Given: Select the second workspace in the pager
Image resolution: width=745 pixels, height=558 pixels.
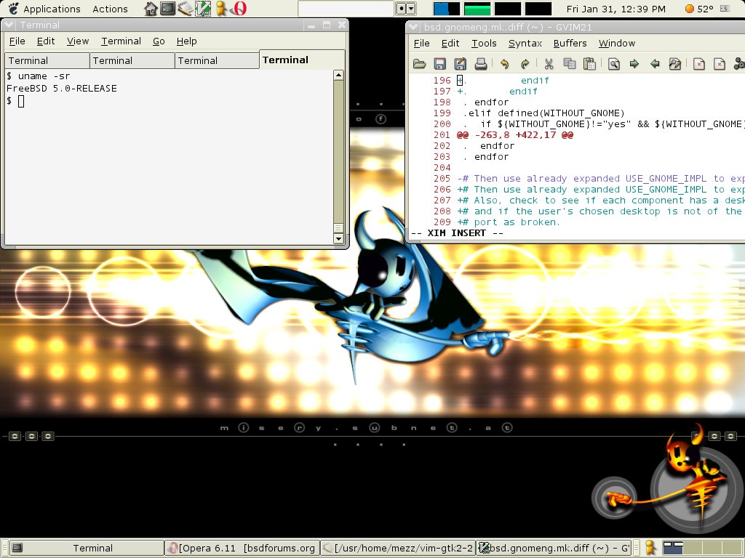Looking at the screenshot, I should pyautogui.click(x=693, y=548).
